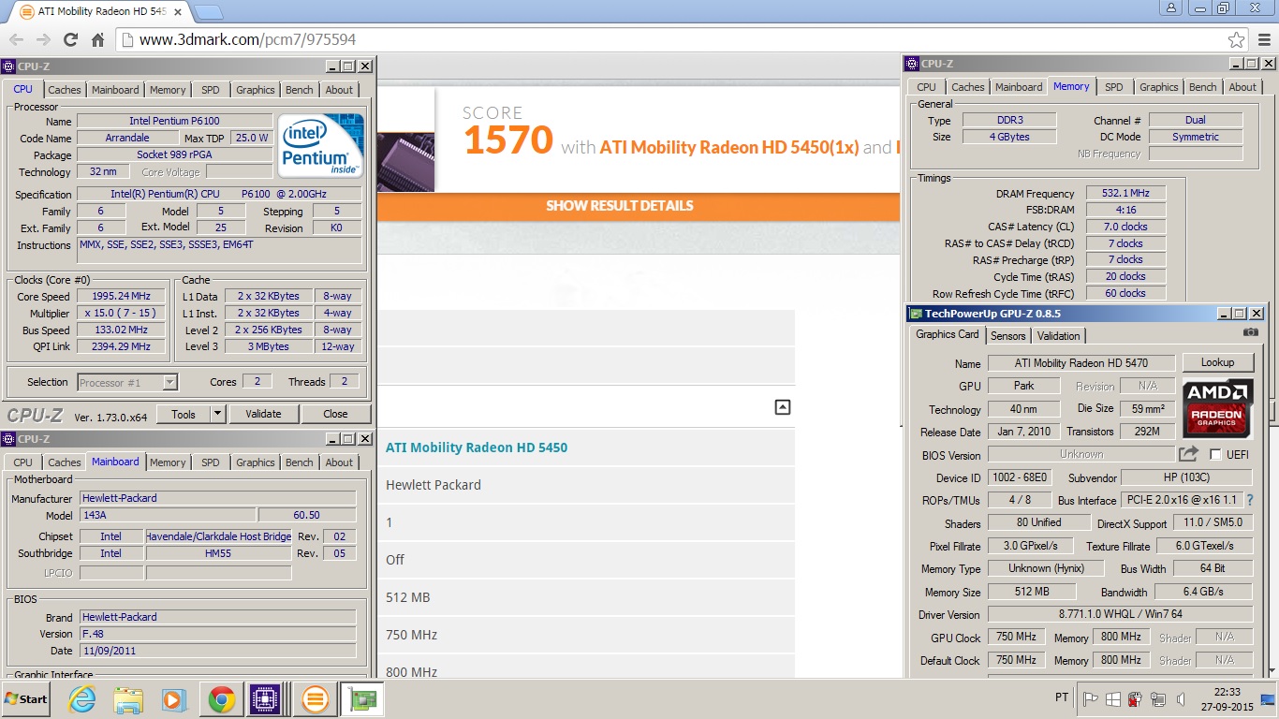The height and width of the screenshot is (719, 1279).
Task: Switch to Sensors tab in GPU-Z
Action: 1007,335
